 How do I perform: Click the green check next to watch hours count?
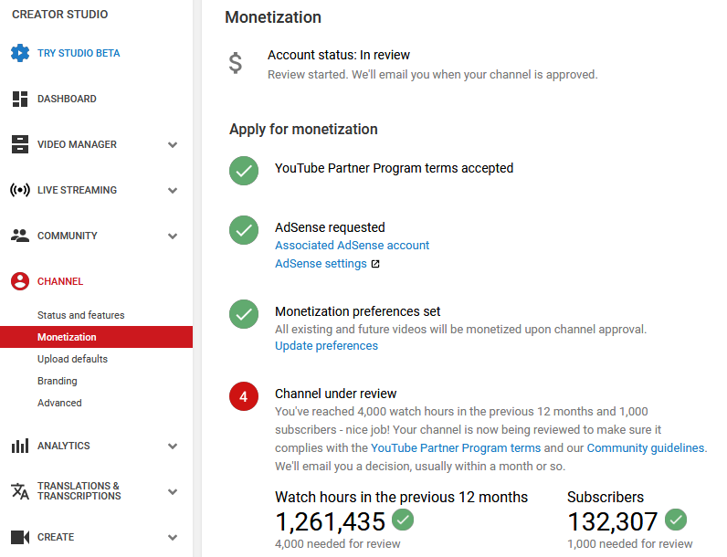pos(403,519)
